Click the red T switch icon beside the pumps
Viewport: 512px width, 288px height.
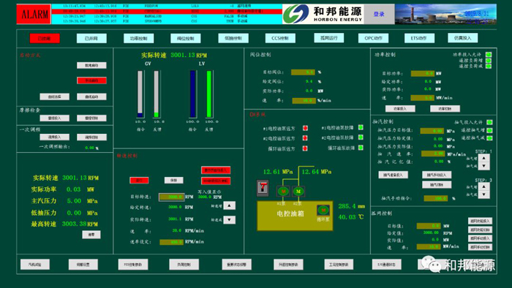(x=263, y=188)
